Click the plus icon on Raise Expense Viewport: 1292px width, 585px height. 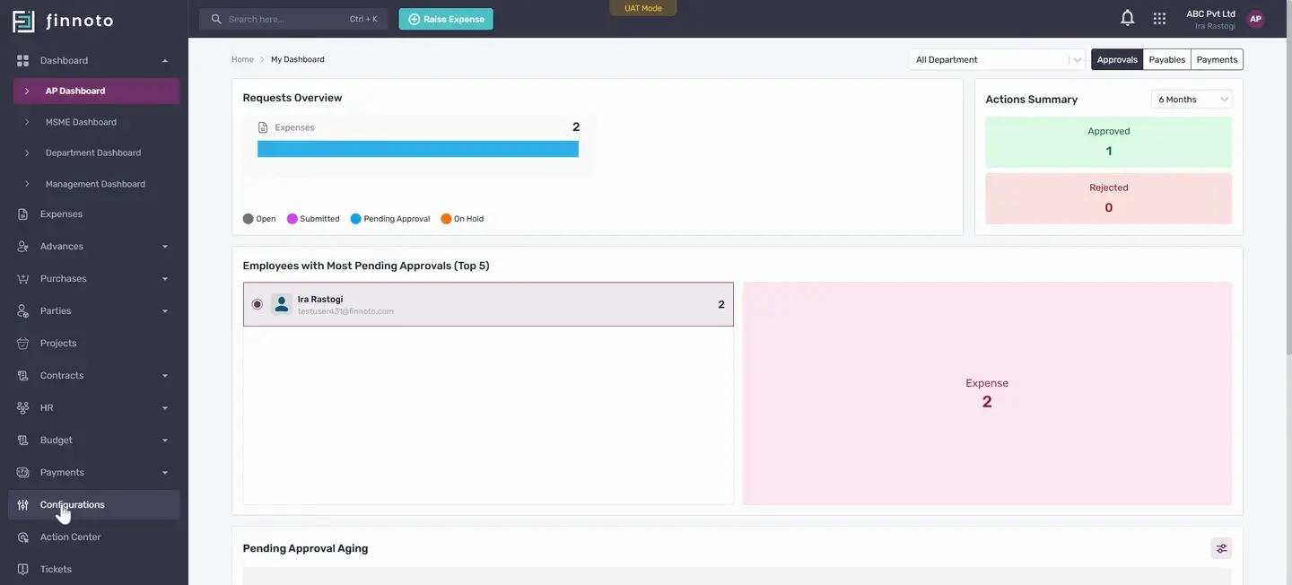(x=414, y=19)
